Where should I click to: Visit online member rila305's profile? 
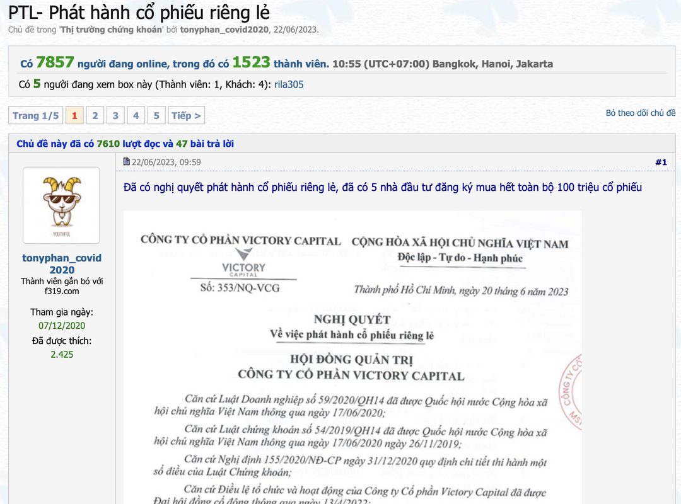288,84
